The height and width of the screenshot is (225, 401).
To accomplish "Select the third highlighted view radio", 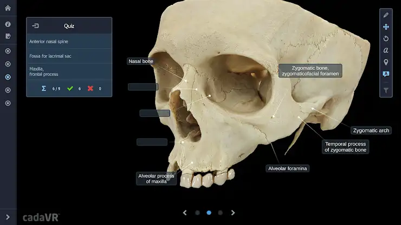I will pos(8,77).
